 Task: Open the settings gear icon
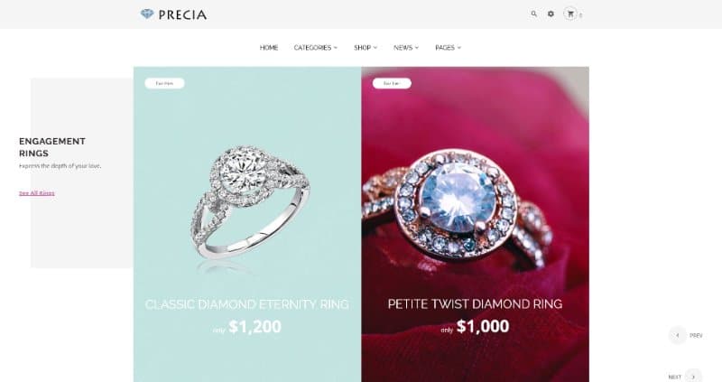click(551, 14)
